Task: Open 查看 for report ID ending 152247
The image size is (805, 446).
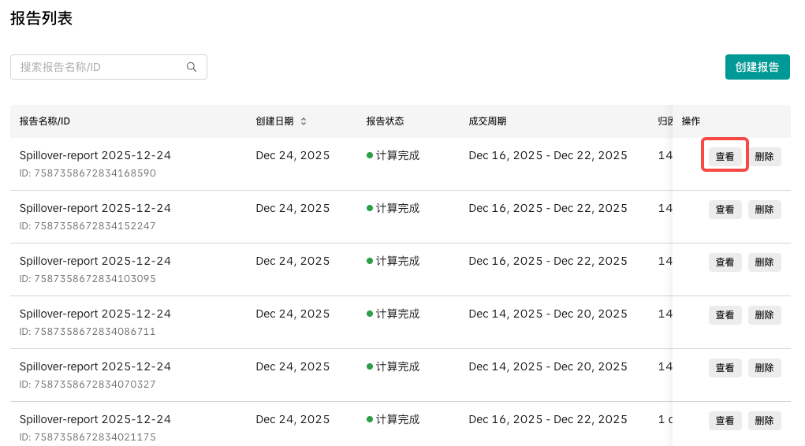Action: pyautogui.click(x=725, y=210)
